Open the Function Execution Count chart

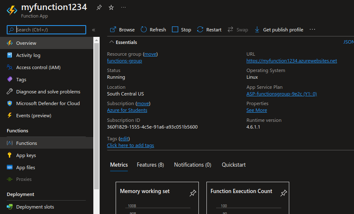pos(248,198)
